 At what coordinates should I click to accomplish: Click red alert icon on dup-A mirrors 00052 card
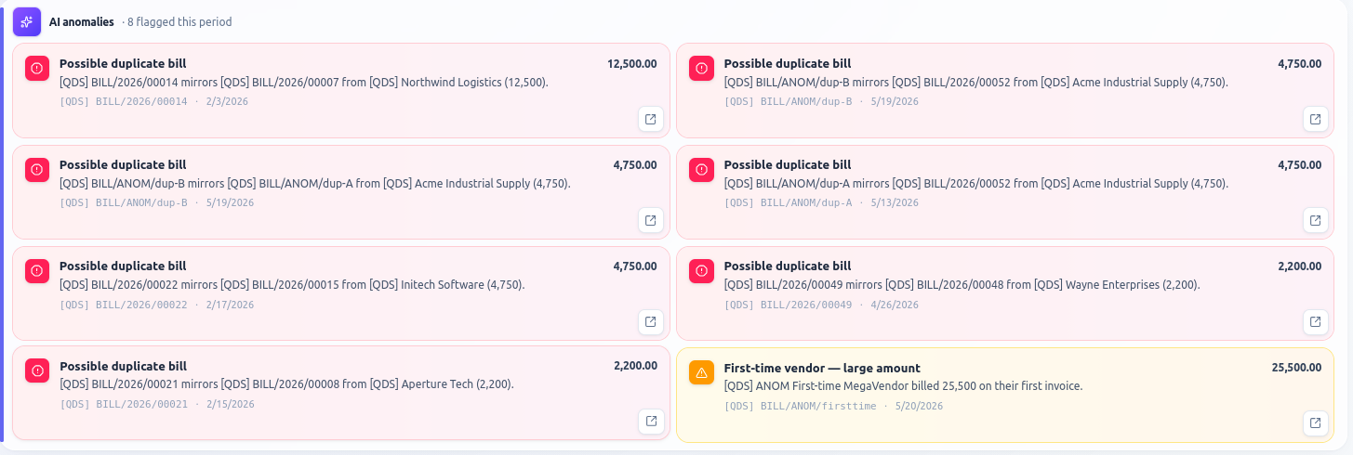[701, 169]
